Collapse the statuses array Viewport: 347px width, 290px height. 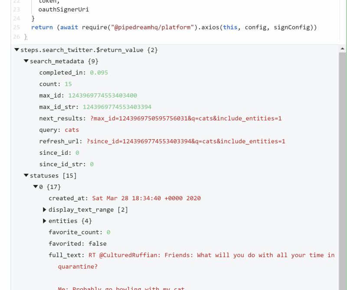click(26, 176)
